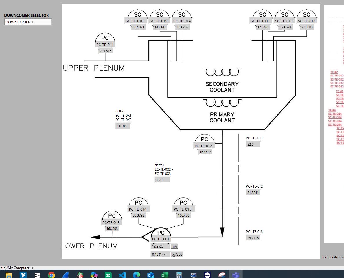Click the kg/sec unit label
This screenshot has height=278, width=344.
coord(177,255)
